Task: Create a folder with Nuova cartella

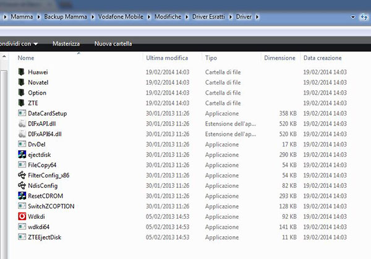Action: pos(113,44)
